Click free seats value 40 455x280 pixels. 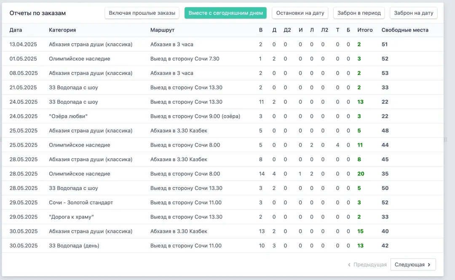coord(385,231)
